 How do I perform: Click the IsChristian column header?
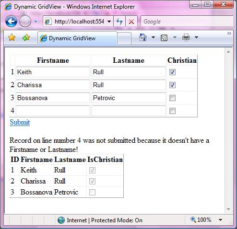(105, 160)
